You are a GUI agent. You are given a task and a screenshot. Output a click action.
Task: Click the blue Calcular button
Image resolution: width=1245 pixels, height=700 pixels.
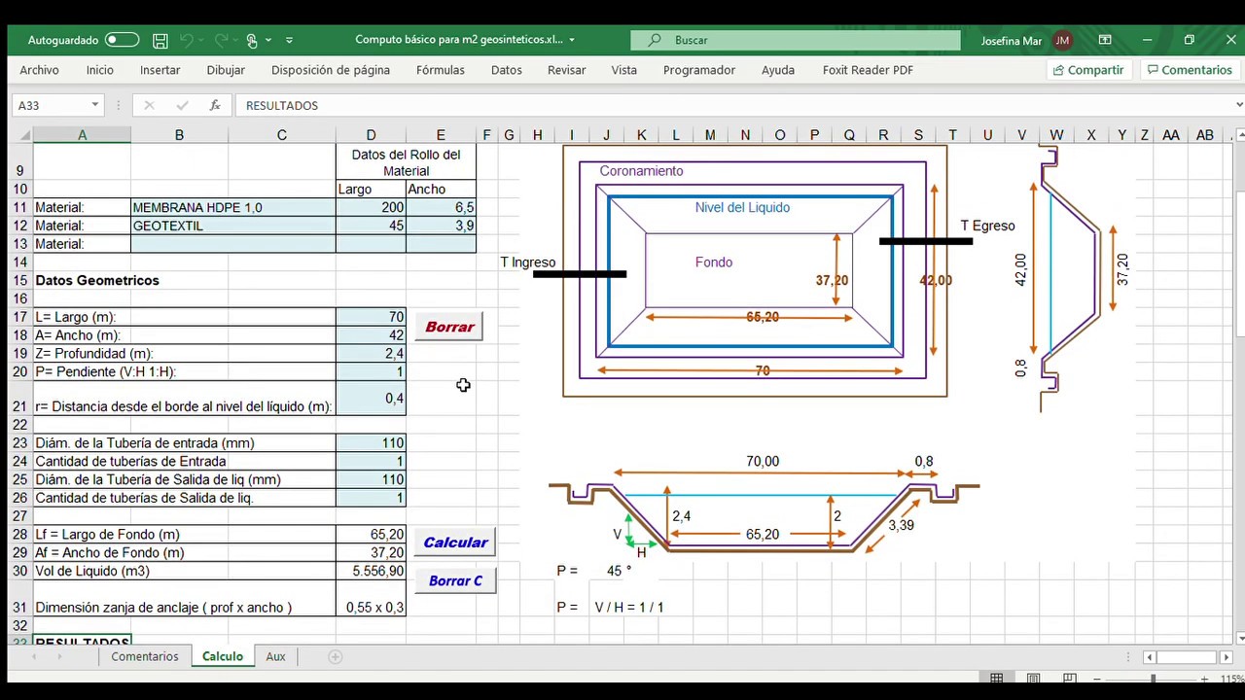tap(455, 542)
